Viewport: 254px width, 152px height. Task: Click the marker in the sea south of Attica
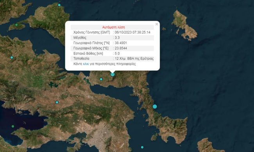[142, 147]
